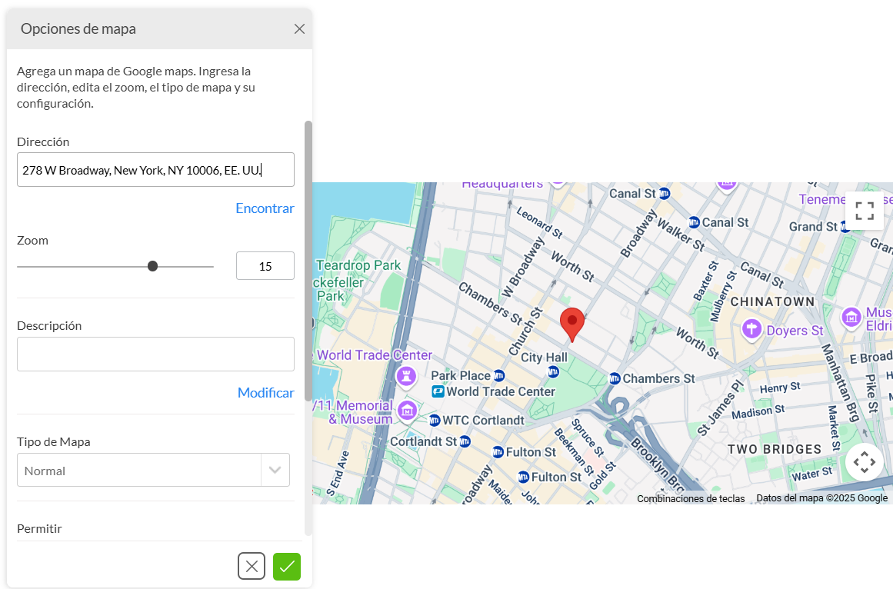The height and width of the screenshot is (589, 893).
Task: Click the Datos del mapa ©2025 Google text
Action: [x=821, y=498]
